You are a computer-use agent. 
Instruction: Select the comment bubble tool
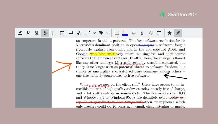71,33
